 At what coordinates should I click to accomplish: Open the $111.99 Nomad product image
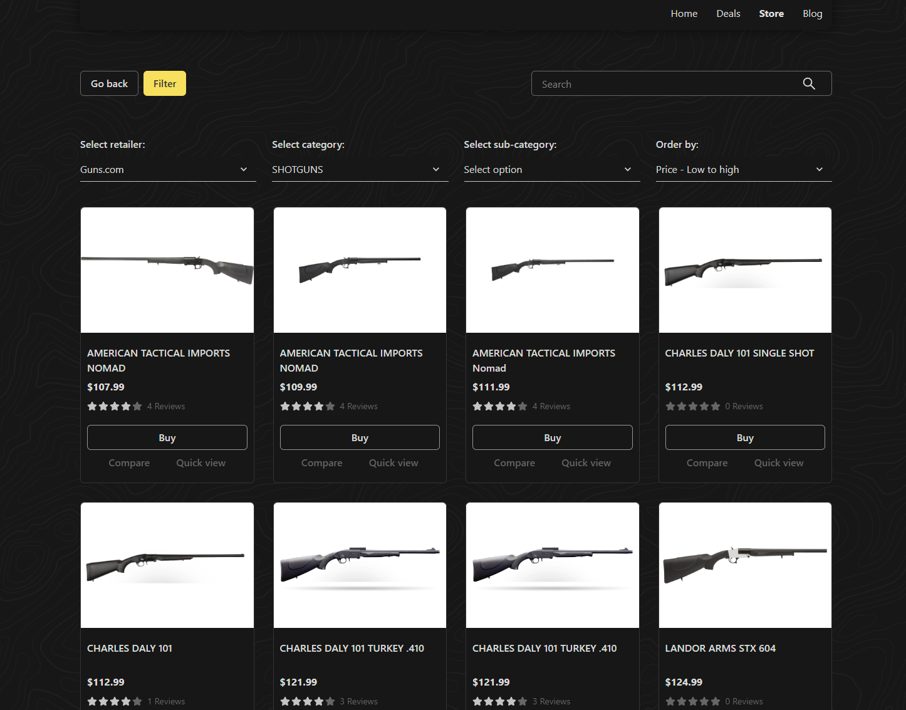(x=553, y=270)
